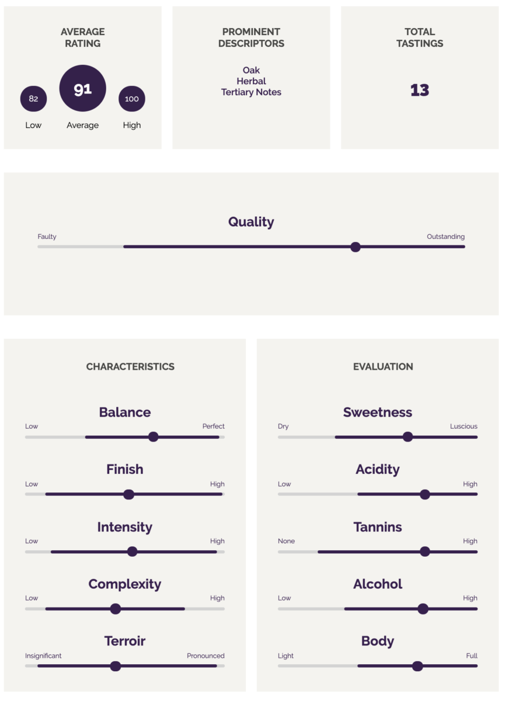Image resolution: width=505 pixels, height=701 pixels.
Task: Select the Herbal descriptor
Action: click(x=251, y=81)
